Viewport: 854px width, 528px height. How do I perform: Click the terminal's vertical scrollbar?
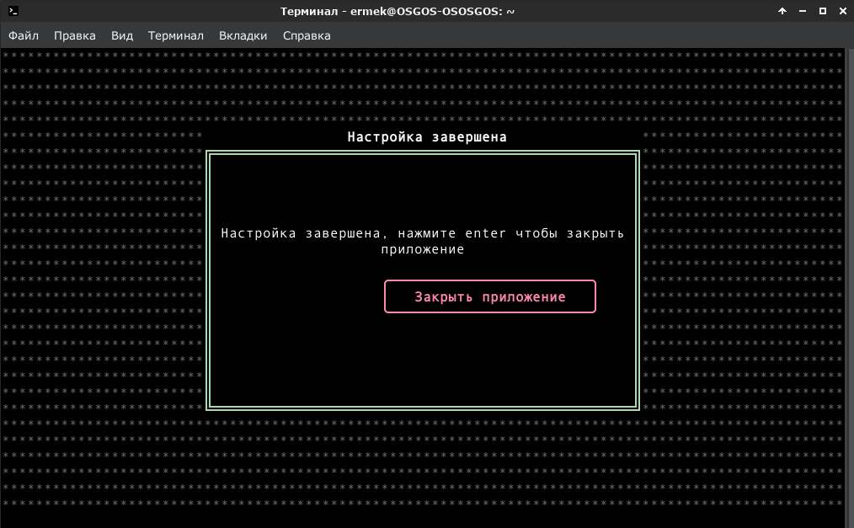(x=849, y=287)
